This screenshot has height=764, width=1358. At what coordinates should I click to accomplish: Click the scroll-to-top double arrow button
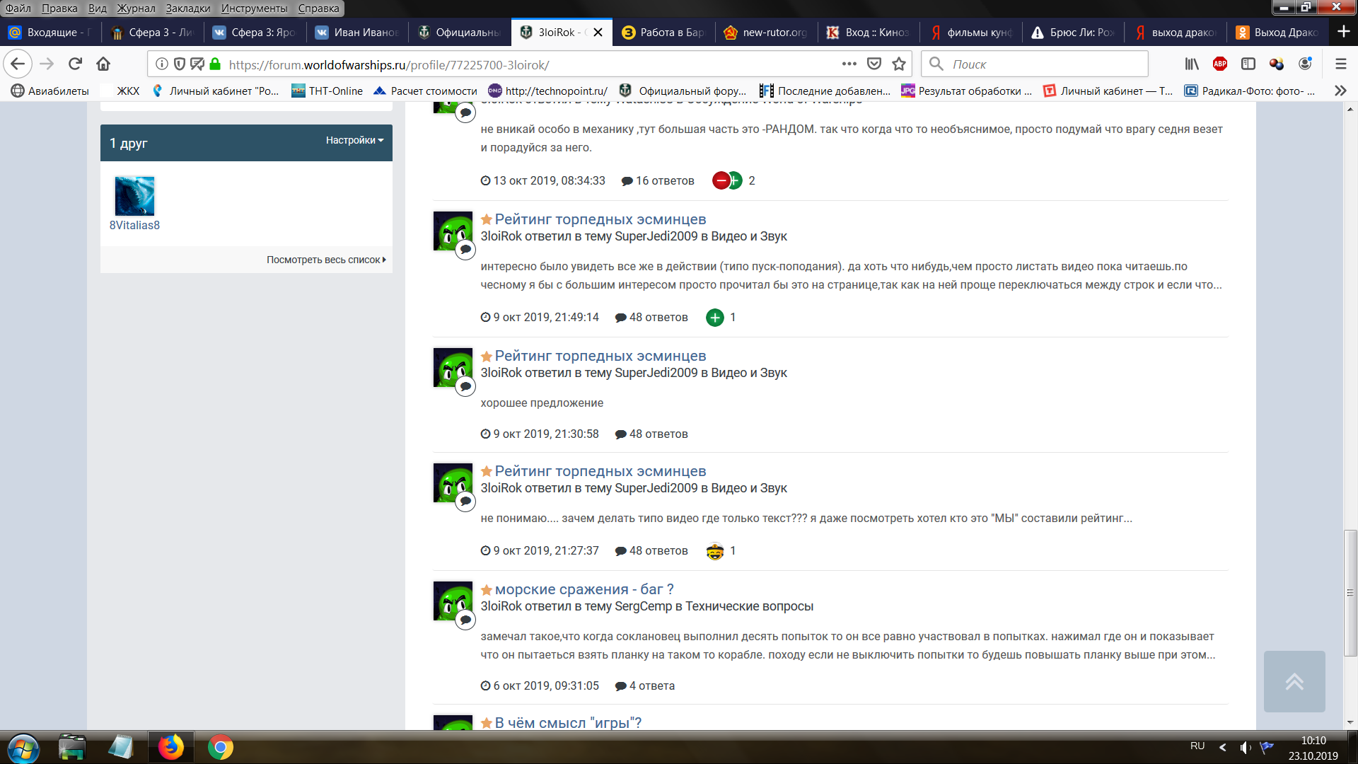click(x=1294, y=681)
